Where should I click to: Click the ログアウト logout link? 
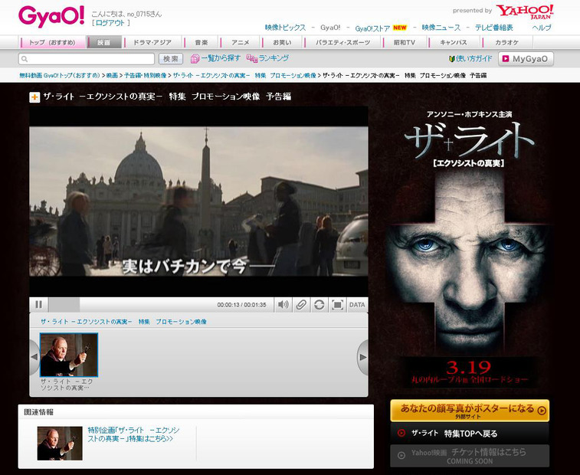(110, 23)
